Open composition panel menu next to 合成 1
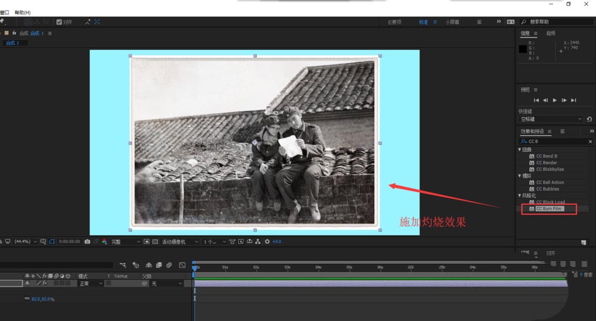 (50, 33)
